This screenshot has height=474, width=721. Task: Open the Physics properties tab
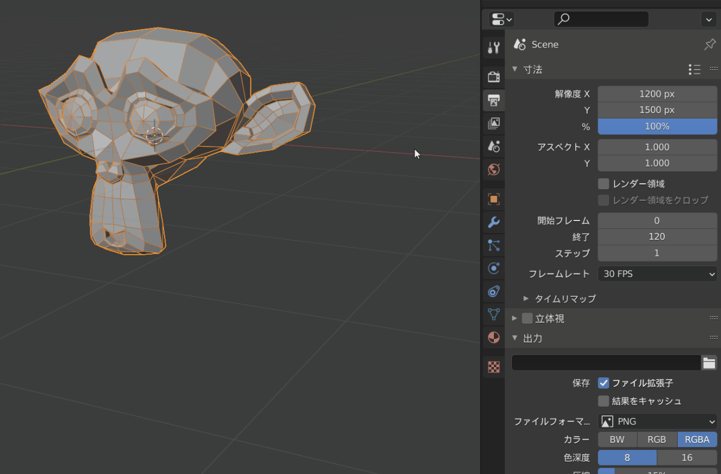click(494, 269)
